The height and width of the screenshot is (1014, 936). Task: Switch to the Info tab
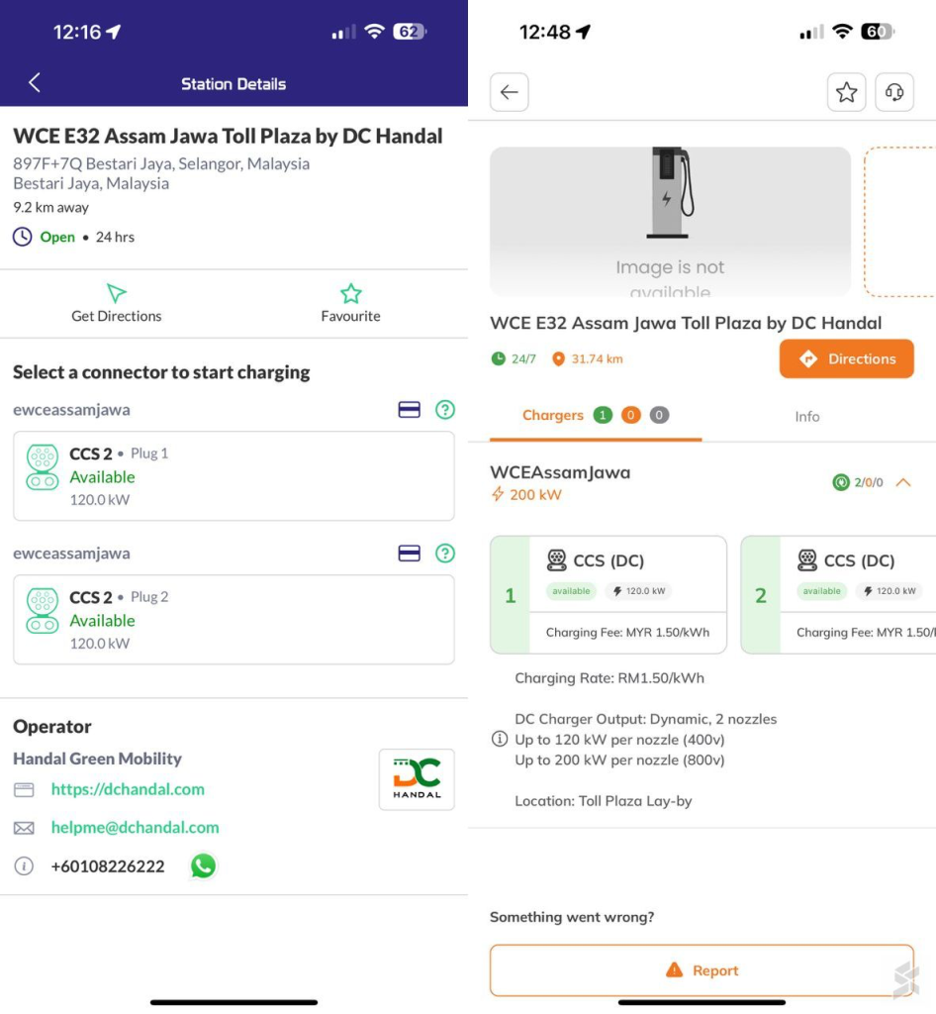(806, 417)
